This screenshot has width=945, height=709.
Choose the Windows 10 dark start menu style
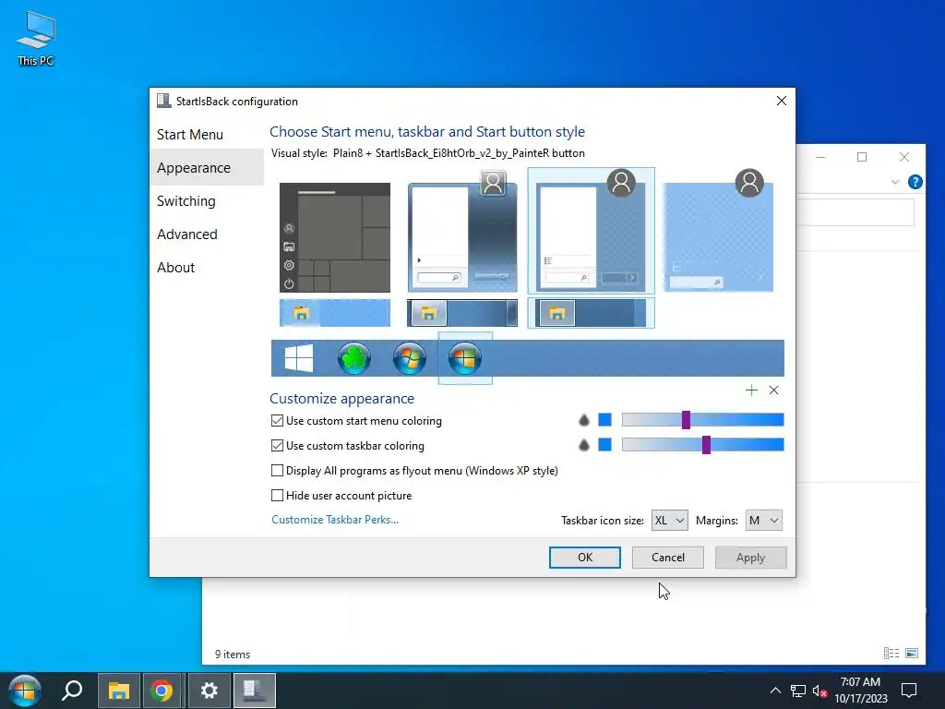[334, 237]
